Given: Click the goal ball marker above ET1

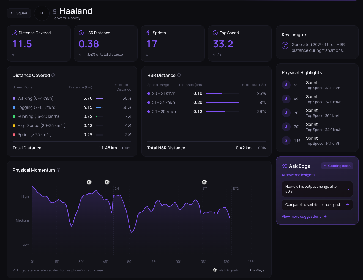Looking at the screenshot, I should click(204, 182).
